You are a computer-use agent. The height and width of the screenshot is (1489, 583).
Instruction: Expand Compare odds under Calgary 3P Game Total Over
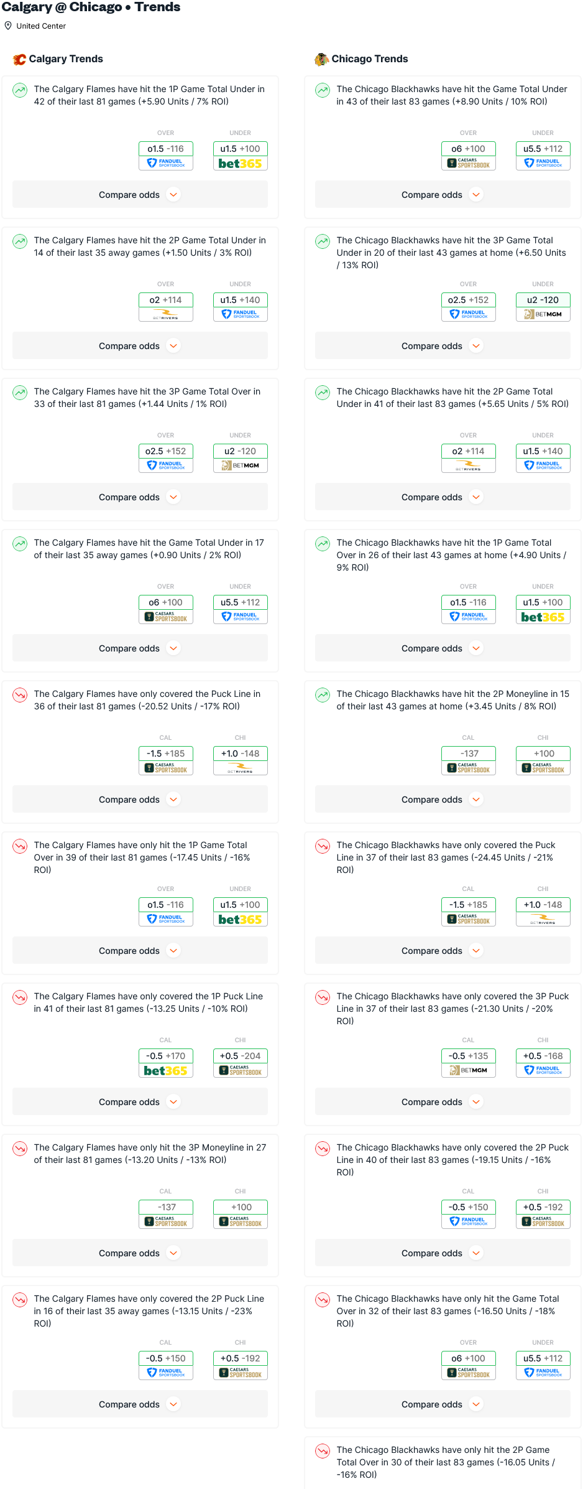click(140, 497)
